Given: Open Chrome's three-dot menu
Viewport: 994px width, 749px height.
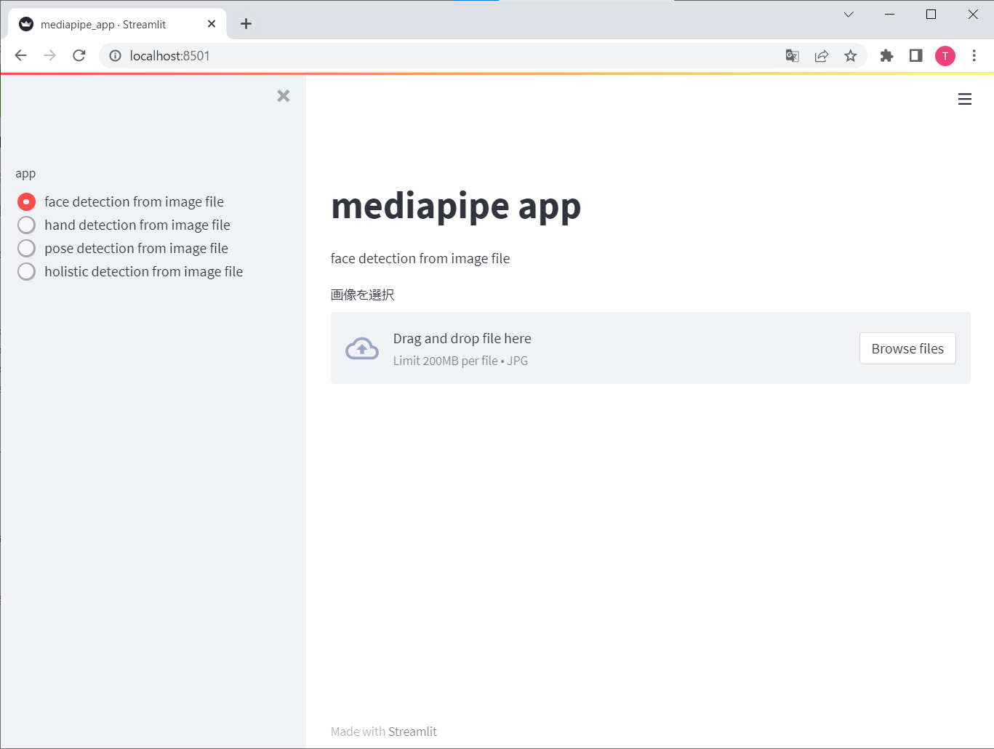Looking at the screenshot, I should coord(974,55).
